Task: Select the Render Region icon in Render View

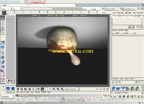Action: tap(22, 89)
